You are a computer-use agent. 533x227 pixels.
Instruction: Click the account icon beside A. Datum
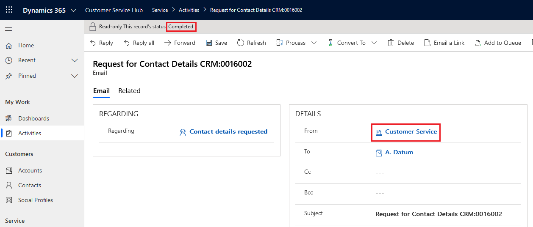point(379,153)
